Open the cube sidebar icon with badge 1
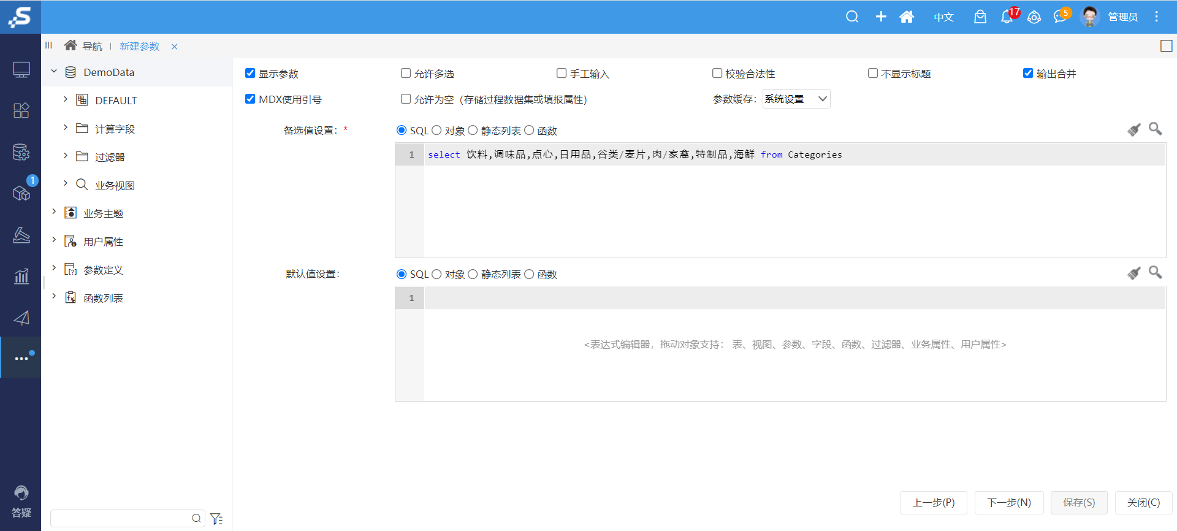 (x=21, y=193)
